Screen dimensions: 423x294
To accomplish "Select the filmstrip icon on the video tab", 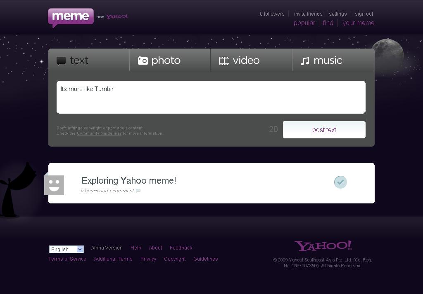I will click(224, 60).
